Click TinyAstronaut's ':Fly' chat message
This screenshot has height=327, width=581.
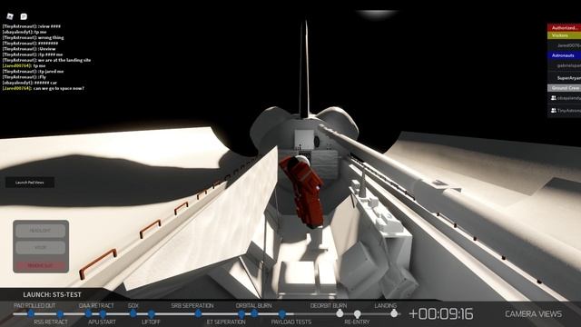point(43,76)
